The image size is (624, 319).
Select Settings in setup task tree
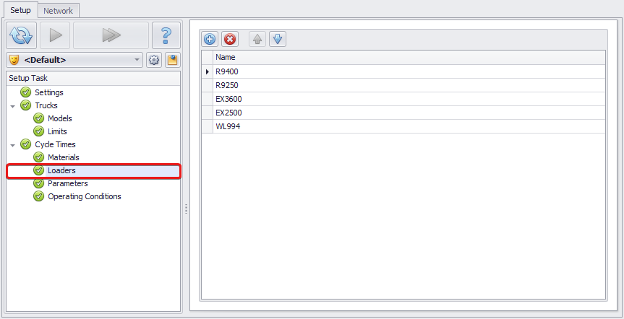(49, 92)
